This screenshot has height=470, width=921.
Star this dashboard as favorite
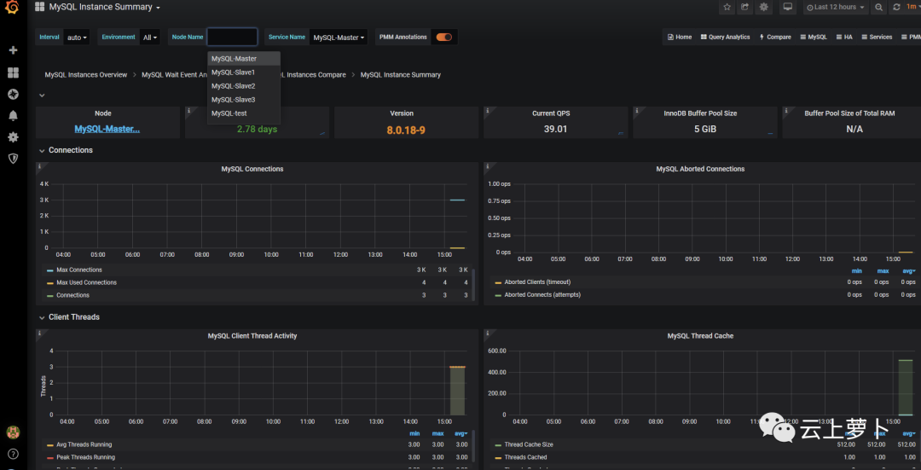coord(727,7)
